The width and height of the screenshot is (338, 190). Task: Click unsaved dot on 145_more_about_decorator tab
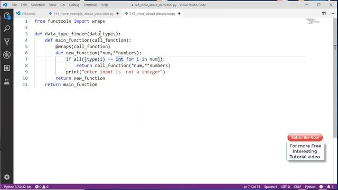pyautogui.click(x=179, y=14)
